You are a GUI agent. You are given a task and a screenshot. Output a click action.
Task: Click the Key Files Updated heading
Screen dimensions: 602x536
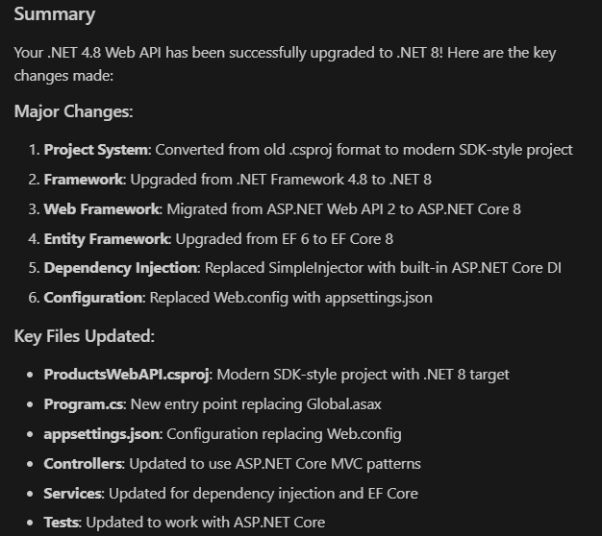(x=84, y=336)
